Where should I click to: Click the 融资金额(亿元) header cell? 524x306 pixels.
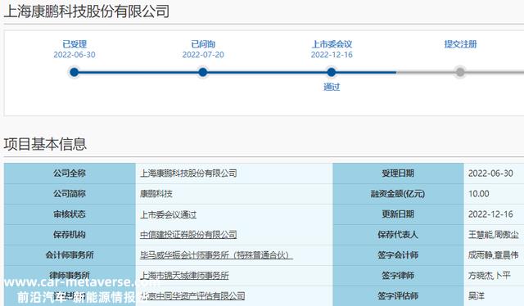(398, 194)
